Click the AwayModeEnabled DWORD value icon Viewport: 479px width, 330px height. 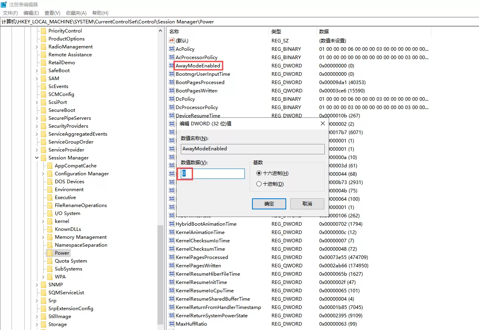click(172, 65)
